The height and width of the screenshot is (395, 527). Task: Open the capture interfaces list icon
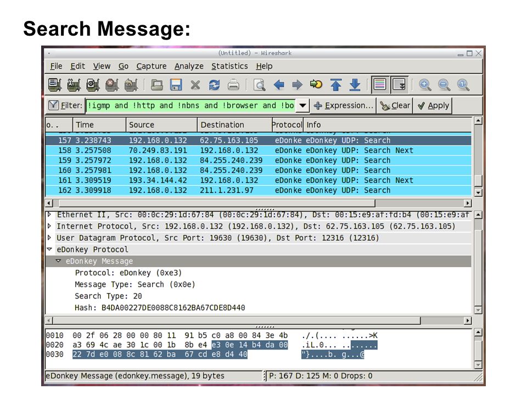pos(55,84)
